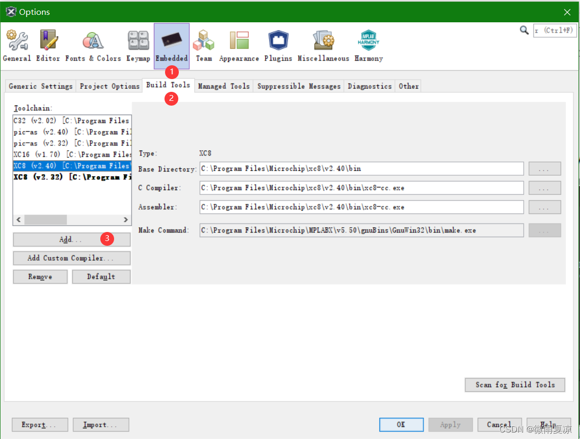Viewport: 580px width, 439px height.
Task: Open the Team options category
Action: [204, 46]
